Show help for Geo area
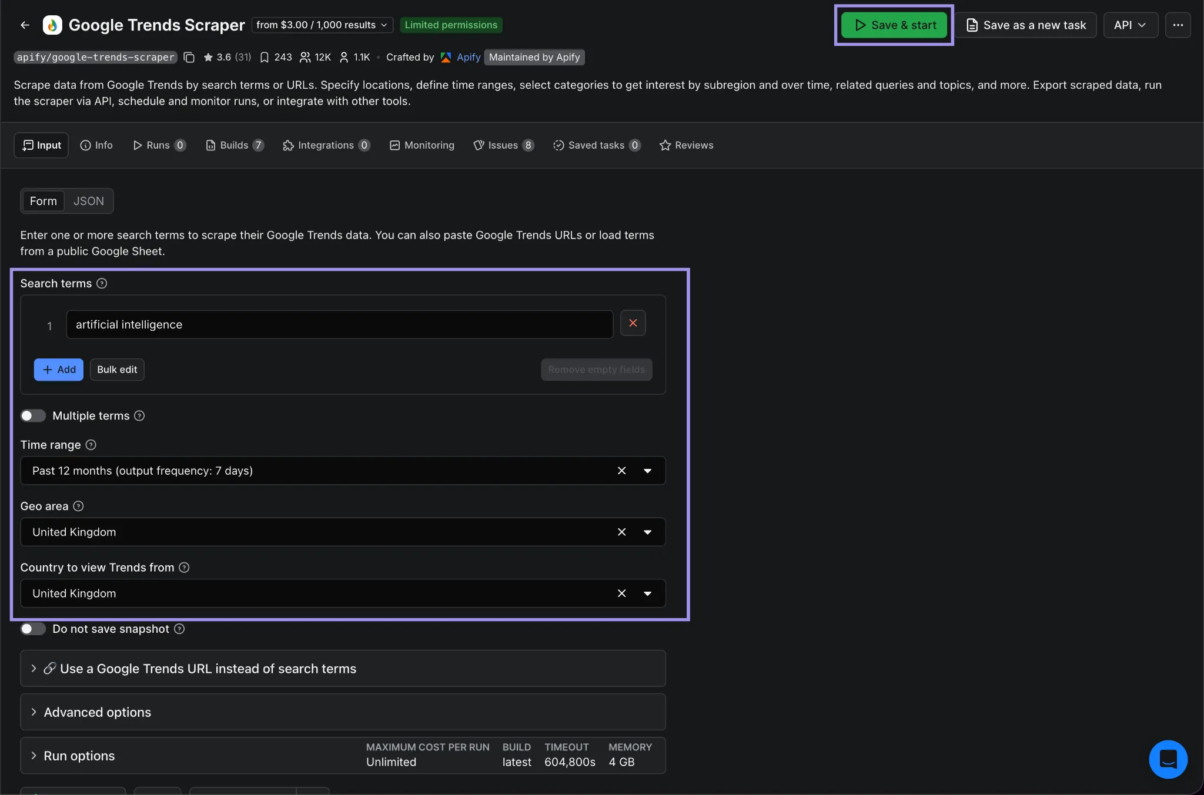The width and height of the screenshot is (1204, 795). 78,506
